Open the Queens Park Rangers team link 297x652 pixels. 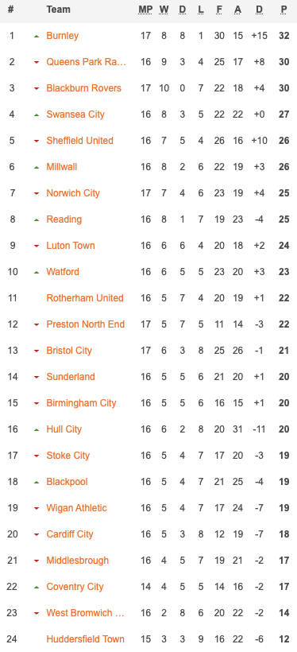(86, 62)
